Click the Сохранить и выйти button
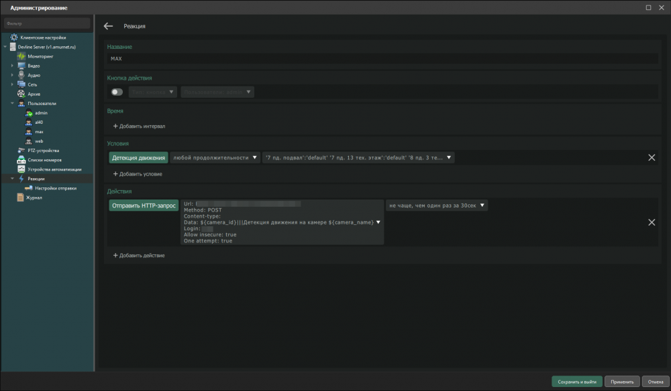The height and width of the screenshot is (391, 671). 576,382
